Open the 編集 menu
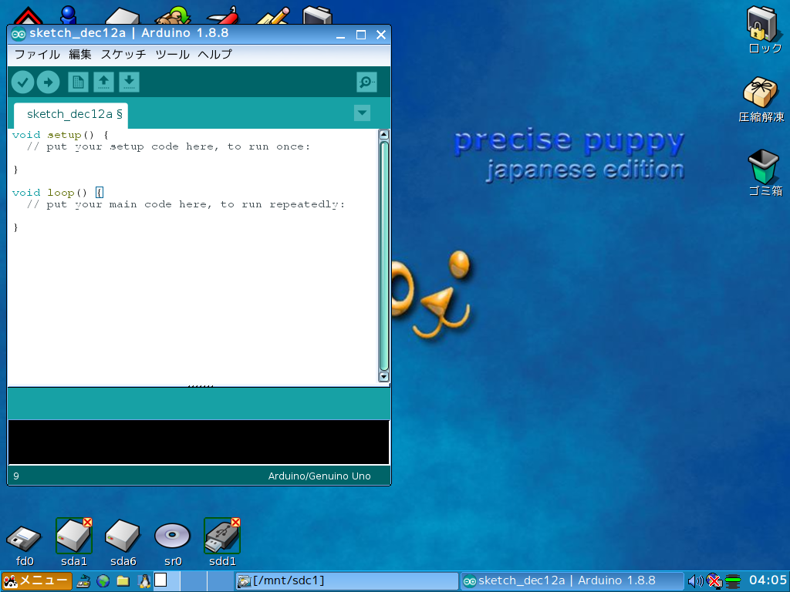 pos(80,55)
